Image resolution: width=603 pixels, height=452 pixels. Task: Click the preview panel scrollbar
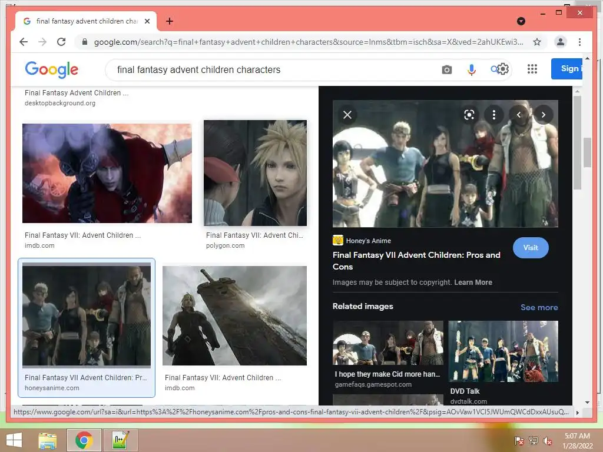tap(577, 142)
